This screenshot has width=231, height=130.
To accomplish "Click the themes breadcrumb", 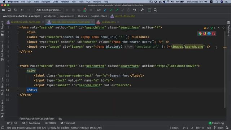I will [83, 16].
